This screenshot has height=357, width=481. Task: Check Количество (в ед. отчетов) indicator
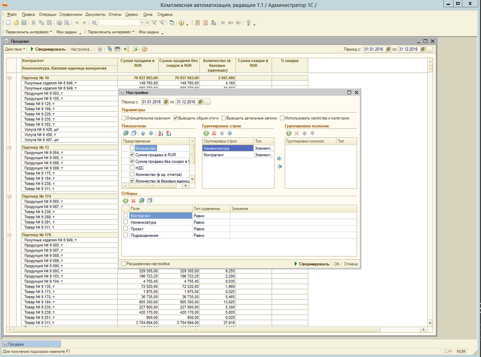click(132, 175)
